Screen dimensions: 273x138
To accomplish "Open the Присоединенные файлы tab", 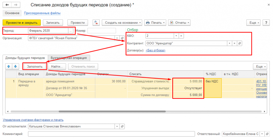I will (42, 13).
